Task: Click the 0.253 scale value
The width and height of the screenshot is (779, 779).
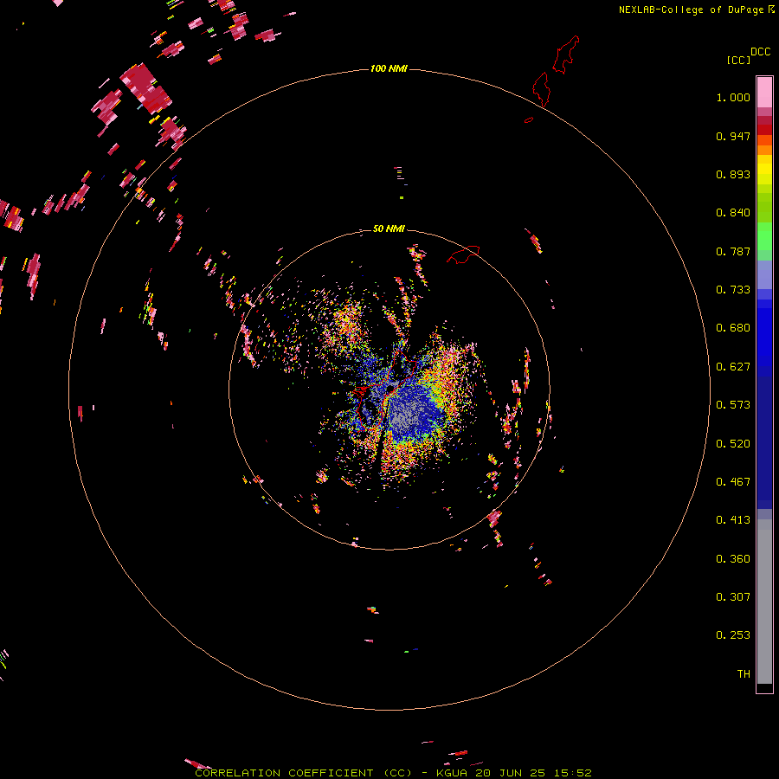Action: (733, 635)
